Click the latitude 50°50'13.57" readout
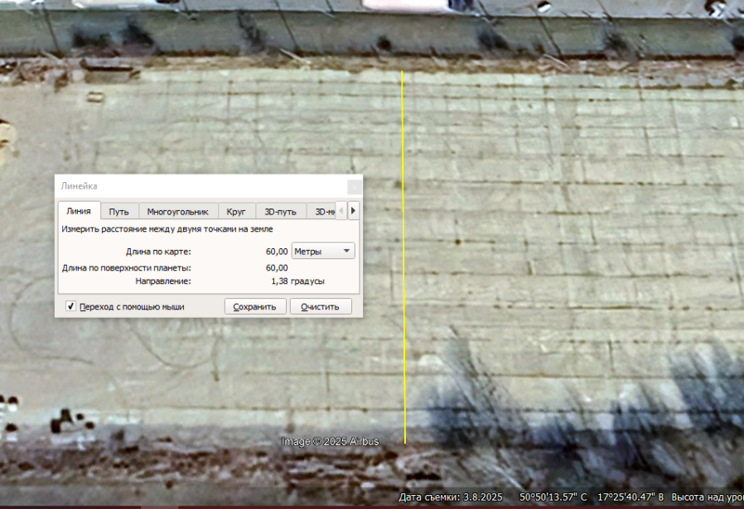 [553, 497]
